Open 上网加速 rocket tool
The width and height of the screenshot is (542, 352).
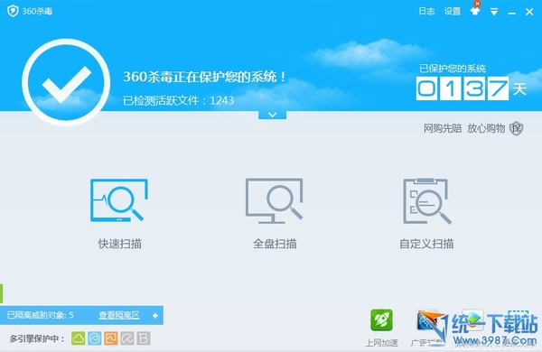click(x=381, y=320)
